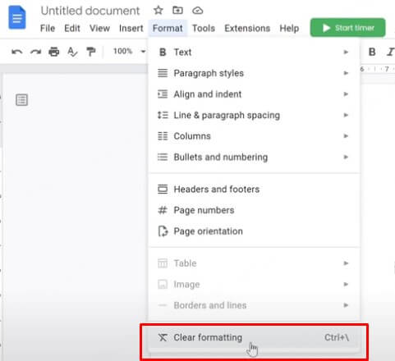395x361 pixels.
Task: Click the Image submenu arrow
Action: 346,284
